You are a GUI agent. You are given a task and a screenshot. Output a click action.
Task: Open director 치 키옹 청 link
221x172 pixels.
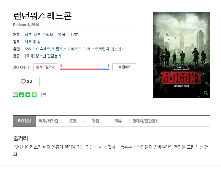(32, 42)
